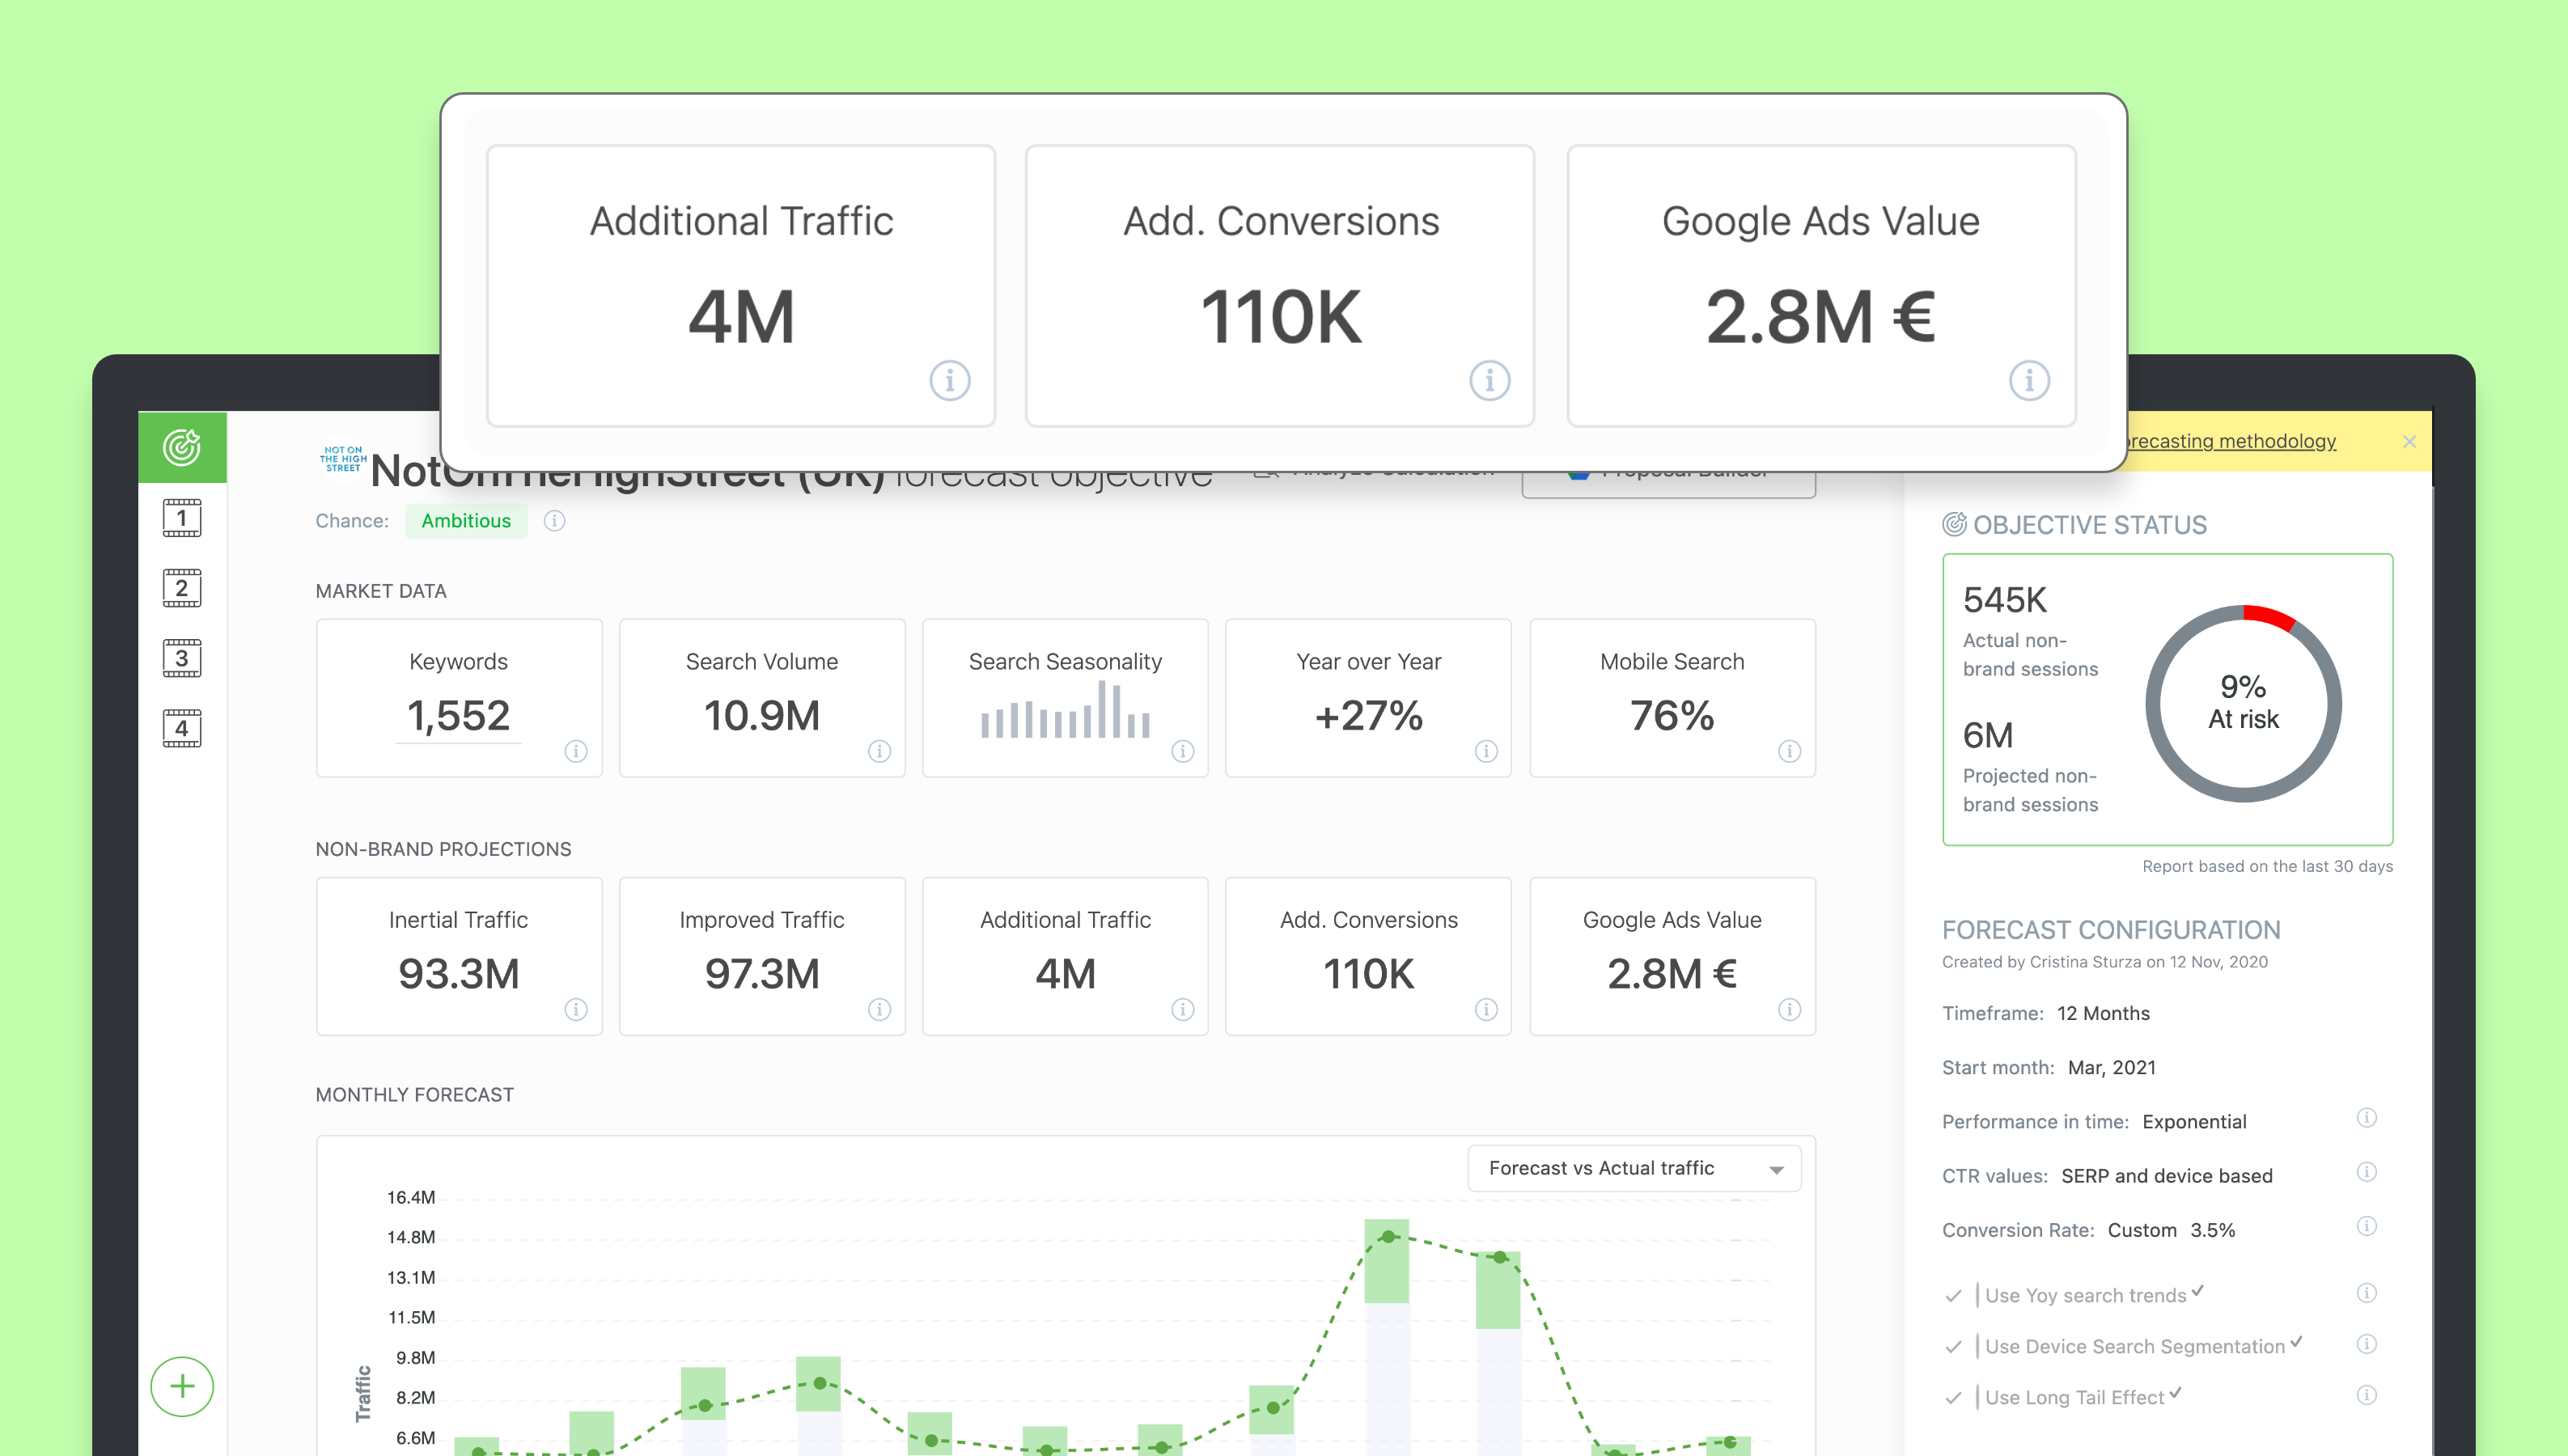Click the 545K actual non-brand sessions figure

click(x=2005, y=600)
